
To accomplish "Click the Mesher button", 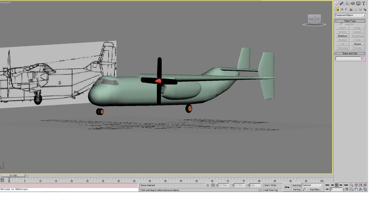I will pyautogui.click(x=357, y=44).
